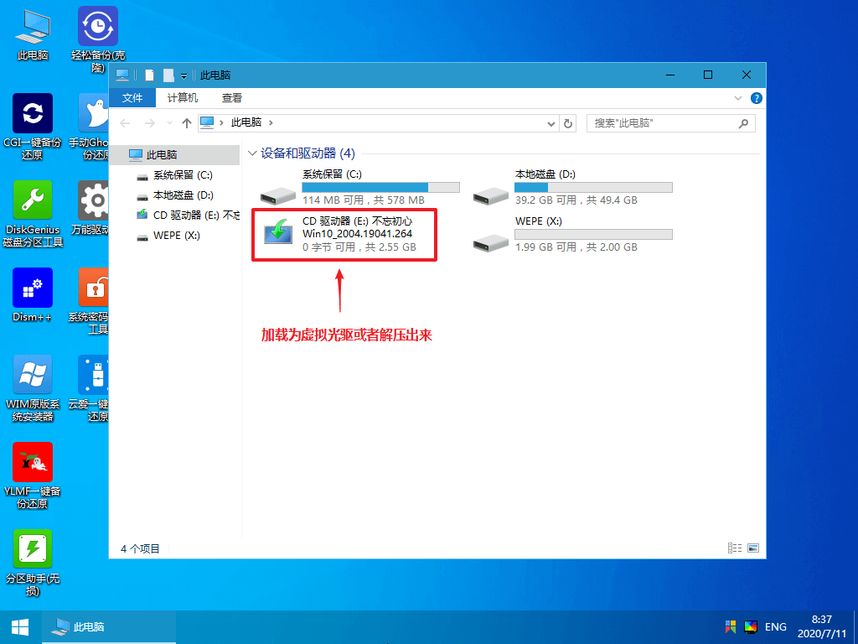Click the search This PC input field
Viewport: 858px width, 644px height.
pos(662,123)
